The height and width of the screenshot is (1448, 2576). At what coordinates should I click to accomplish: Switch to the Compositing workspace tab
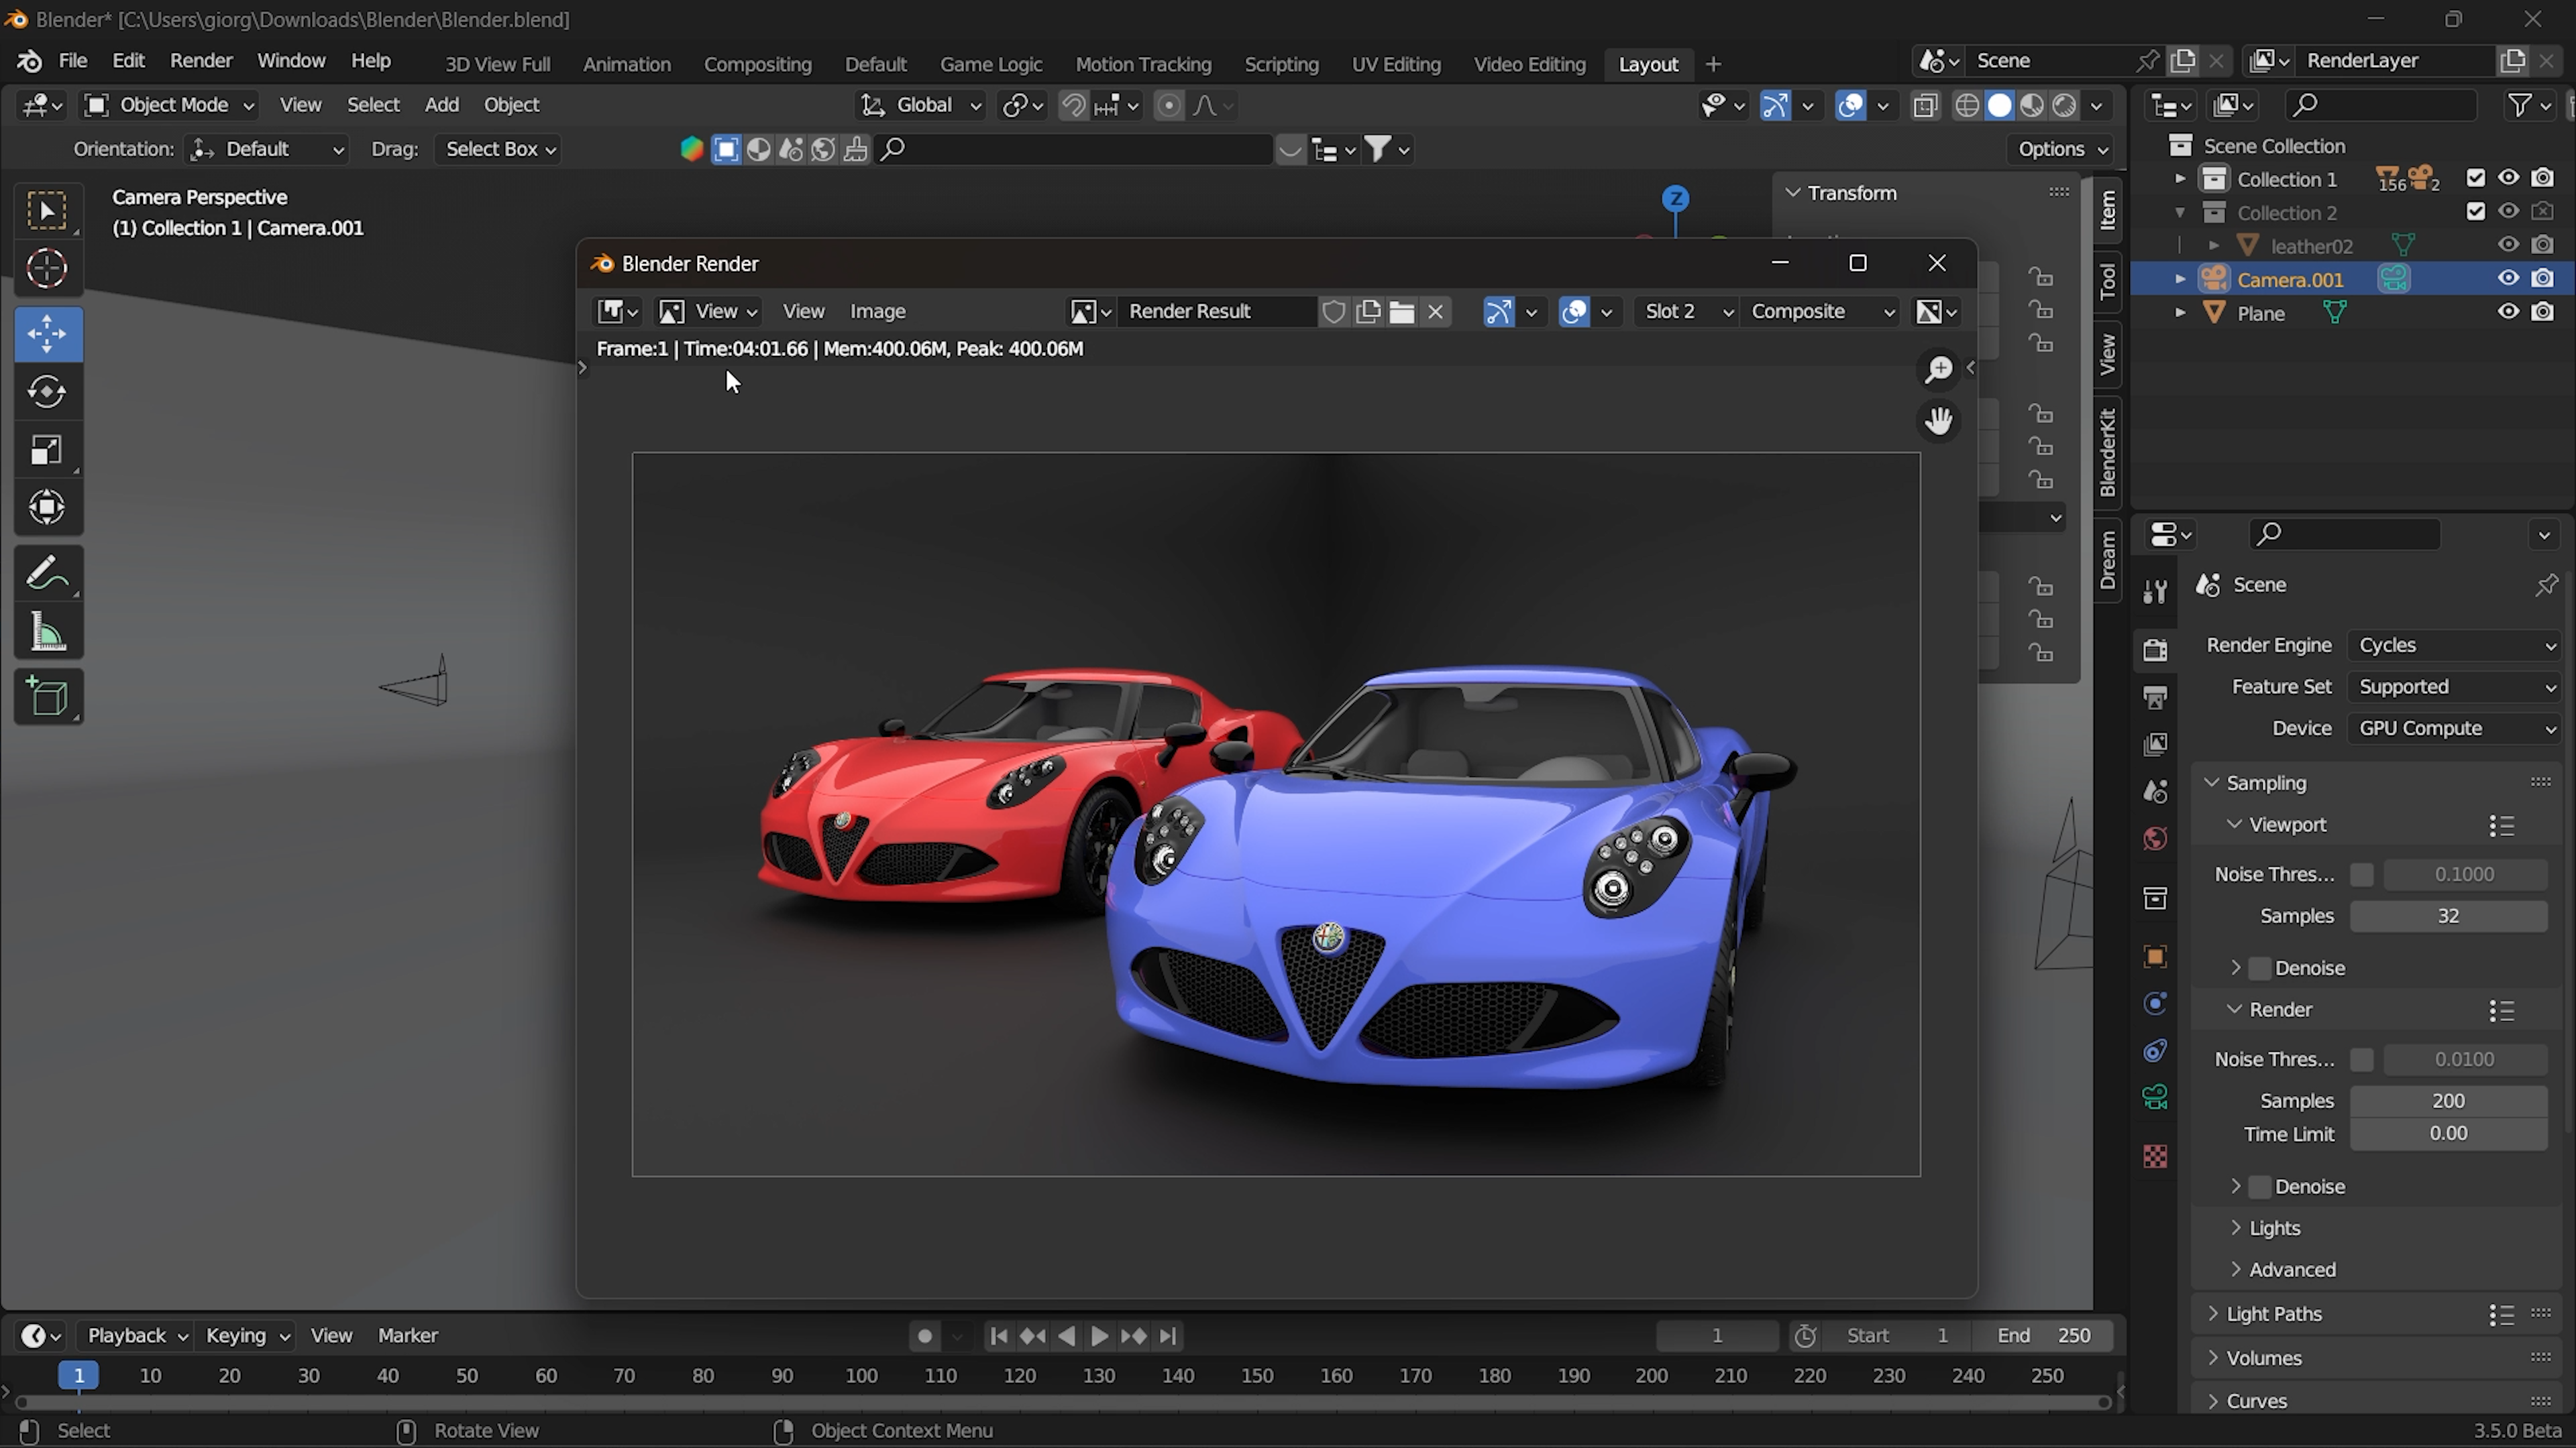point(757,64)
